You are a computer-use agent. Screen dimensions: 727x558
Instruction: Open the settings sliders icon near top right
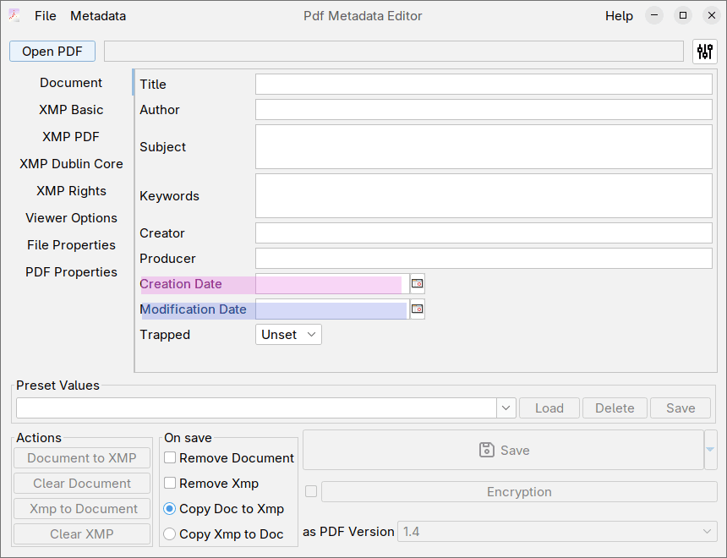coord(704,51)
